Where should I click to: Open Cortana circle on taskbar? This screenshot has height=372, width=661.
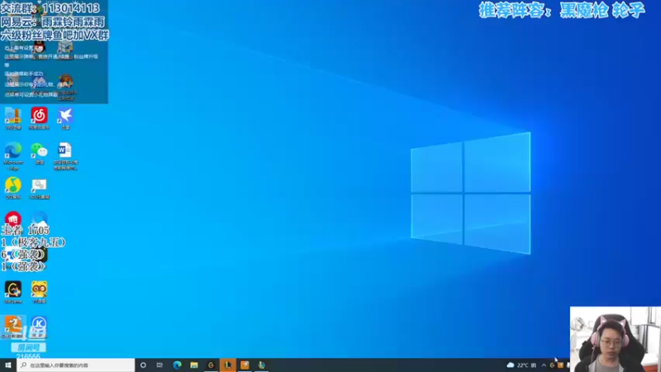point(143,365)
